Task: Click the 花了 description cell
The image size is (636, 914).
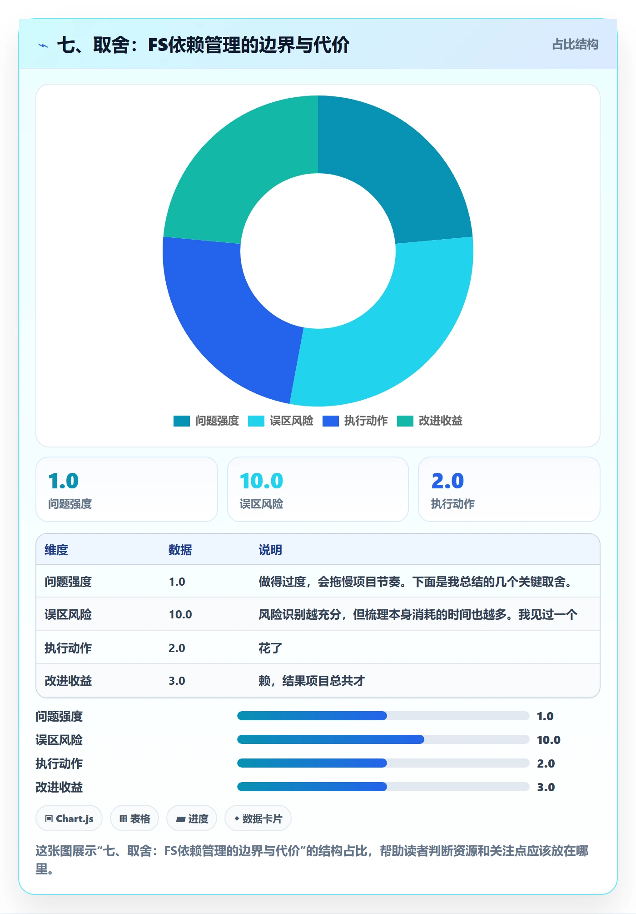Action: (x=270, y=648)
